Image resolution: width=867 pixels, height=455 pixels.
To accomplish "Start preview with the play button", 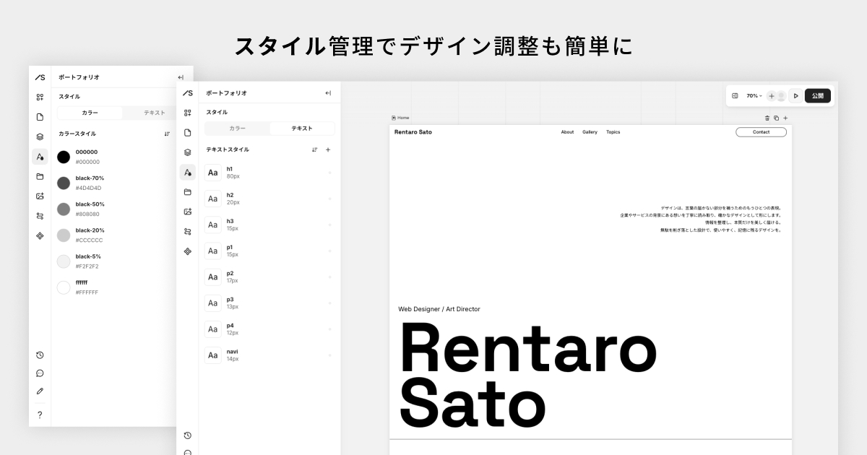I will click(x=795, y=95).
